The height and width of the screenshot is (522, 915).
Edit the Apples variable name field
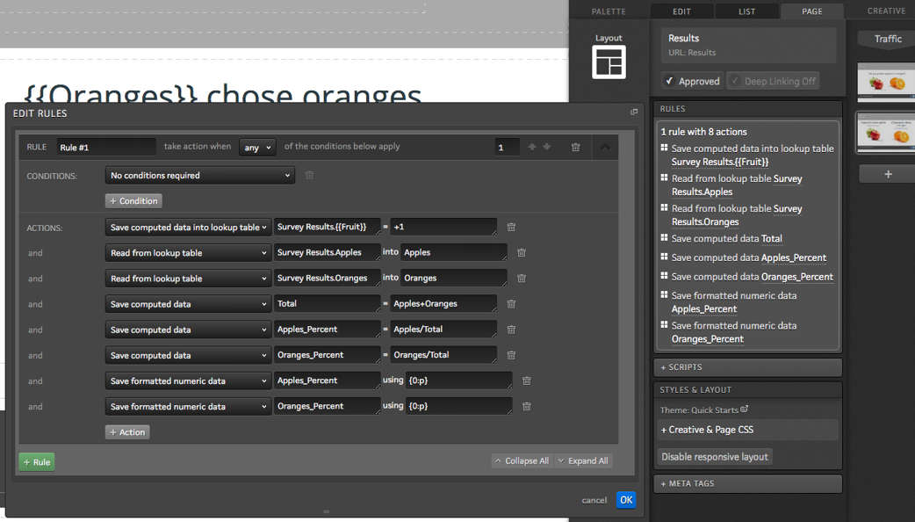(x=454, y=252)
